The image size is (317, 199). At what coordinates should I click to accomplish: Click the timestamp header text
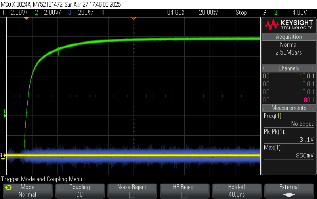coord(61,4)
